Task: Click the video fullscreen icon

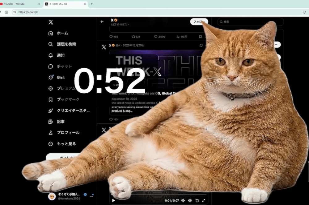Action: (x=204, y=200)
